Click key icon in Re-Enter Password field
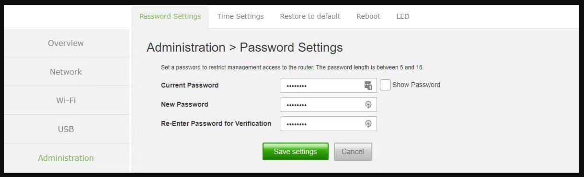Screen dimensions: 584x177 click(368, 124)
